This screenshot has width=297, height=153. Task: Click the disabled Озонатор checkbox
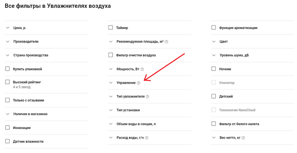[214, 83]
